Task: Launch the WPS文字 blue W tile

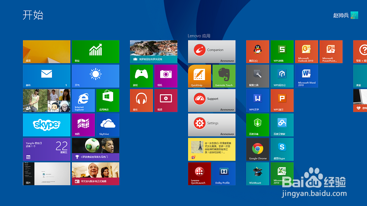Action: (257, 100)
